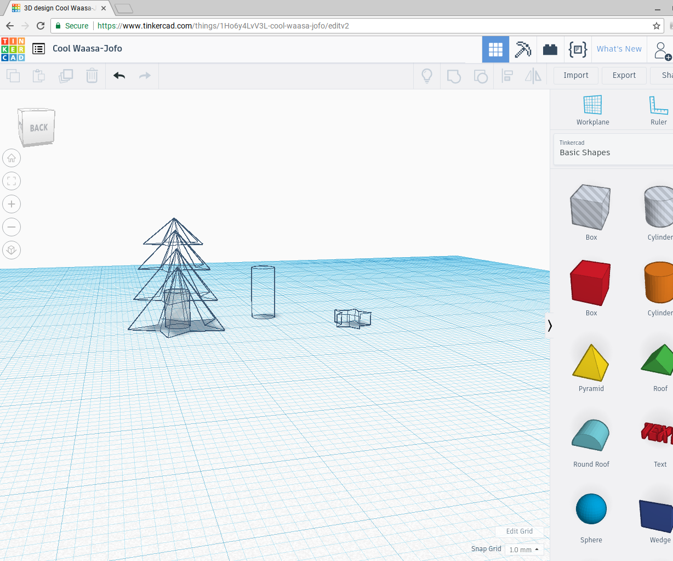The height and width of the screenshot is (561, 673).
Task: Click the Group shapes icon
Action: point(454,76)
